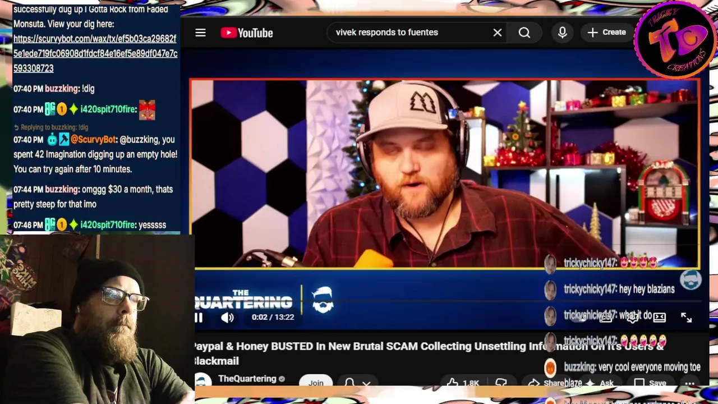Click the Quartering channel watermark in player
The image size is (718, 404).
coord(691,279)
